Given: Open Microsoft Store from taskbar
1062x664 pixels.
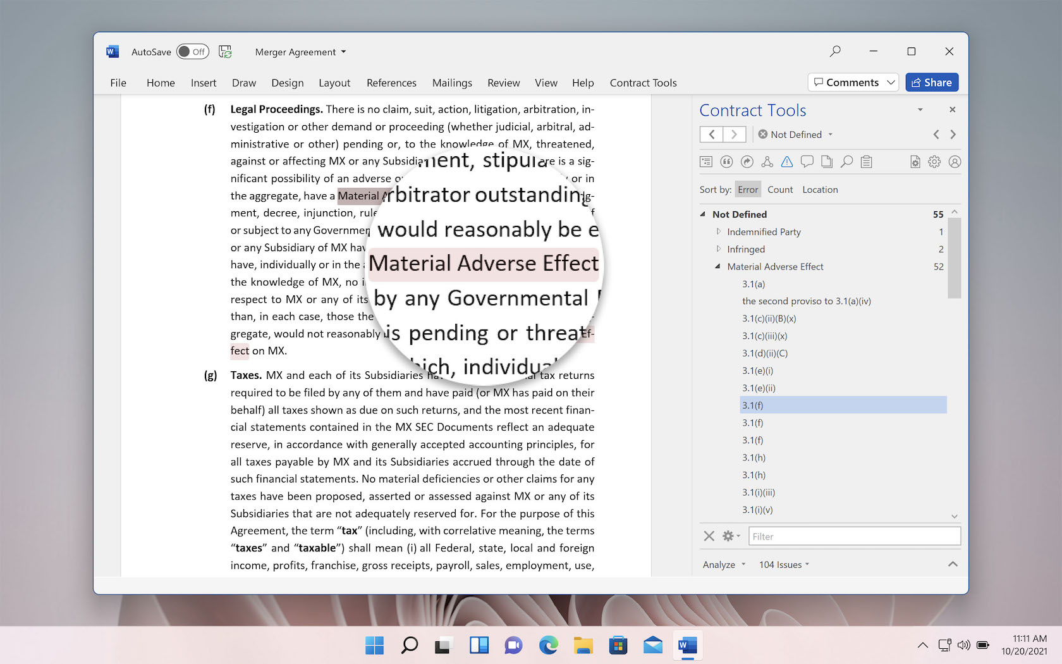Looking at the screenshot, I should click(618, 645).
